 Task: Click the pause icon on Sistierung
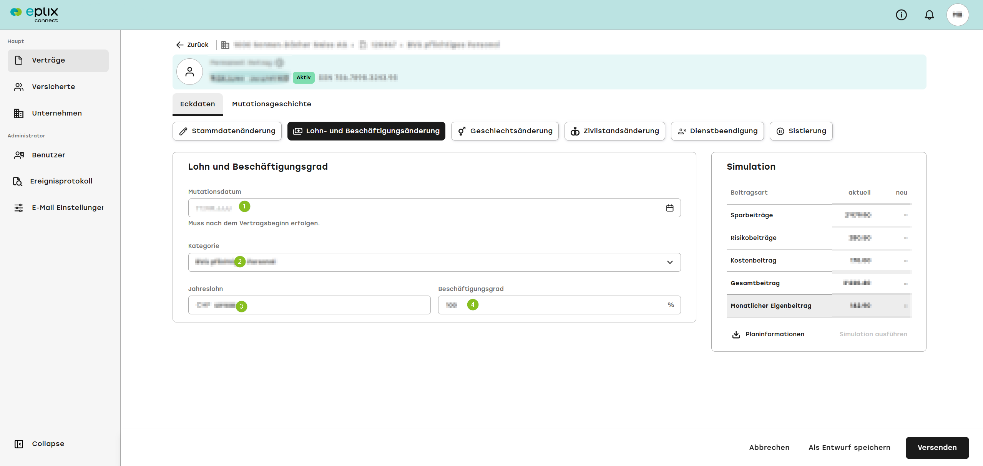click(780, 131)
